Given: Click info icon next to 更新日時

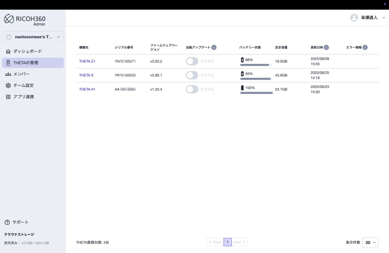Looking at the screenshot, I should tap(326, 47).
